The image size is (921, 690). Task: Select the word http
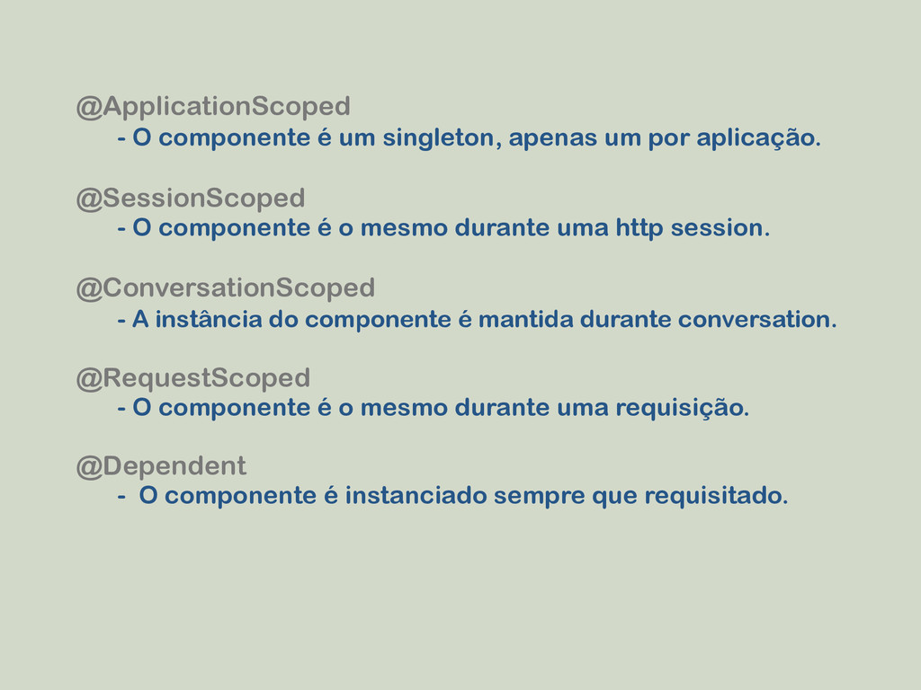click(x=639, y=229)
